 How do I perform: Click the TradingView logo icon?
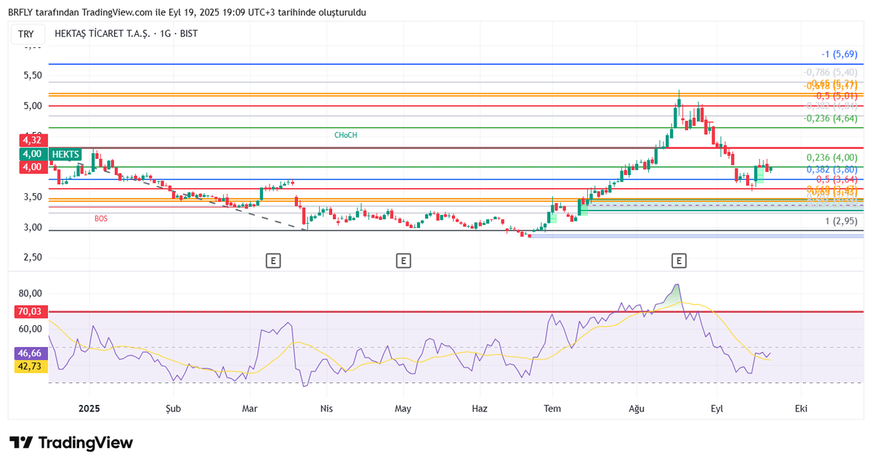[21, 443]
